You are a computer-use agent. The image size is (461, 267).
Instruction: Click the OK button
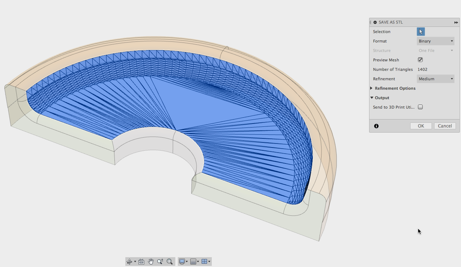click(421, 126)
